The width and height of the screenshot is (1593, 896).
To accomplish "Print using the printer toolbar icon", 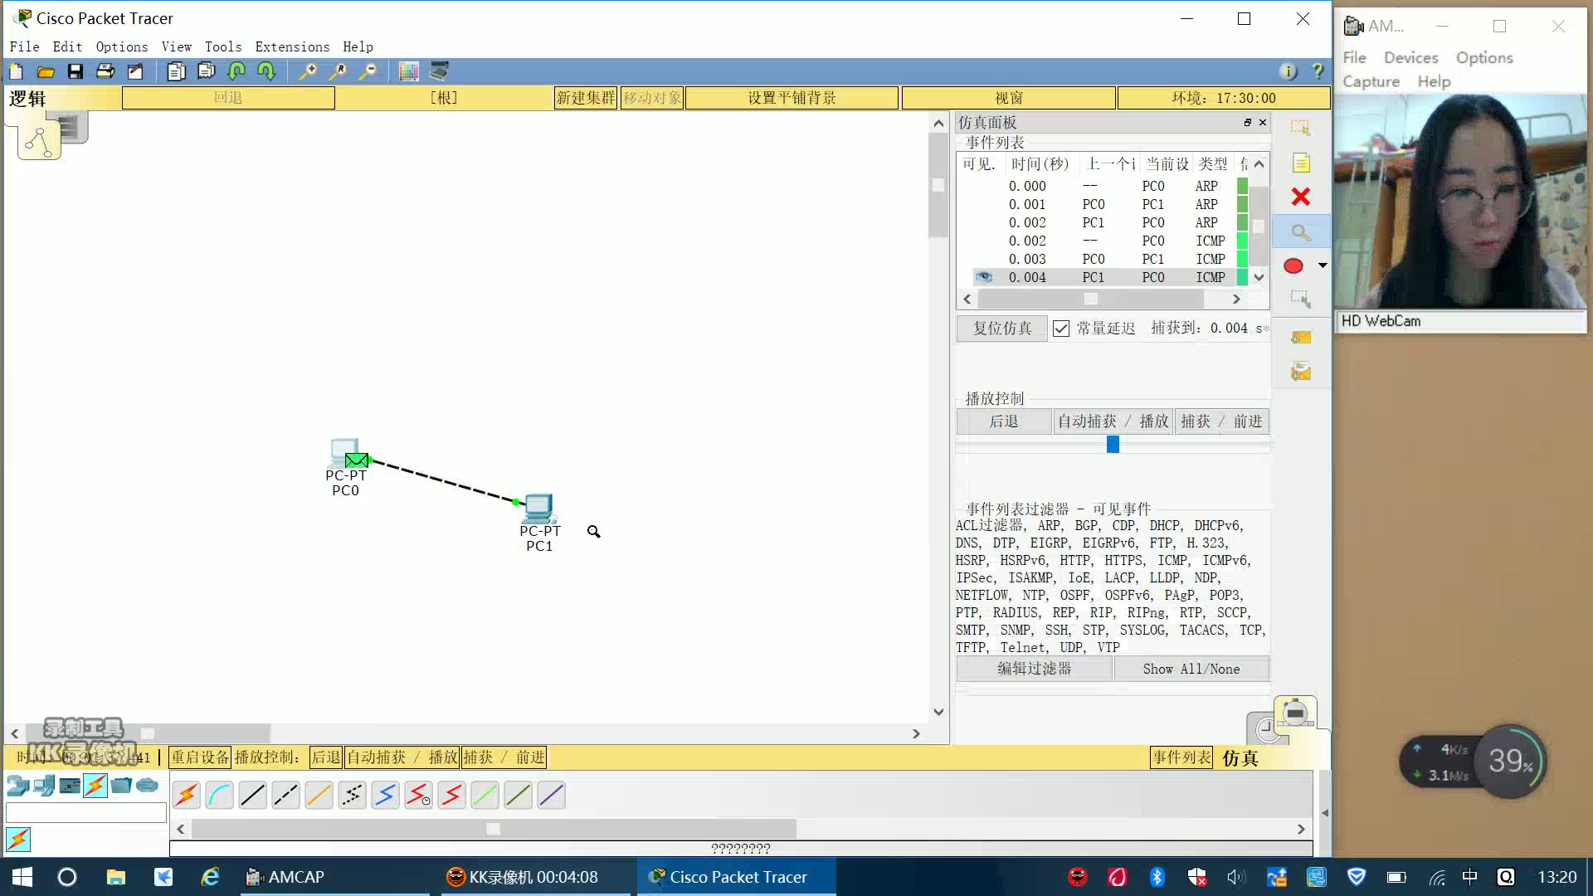I will click(105, 72).
